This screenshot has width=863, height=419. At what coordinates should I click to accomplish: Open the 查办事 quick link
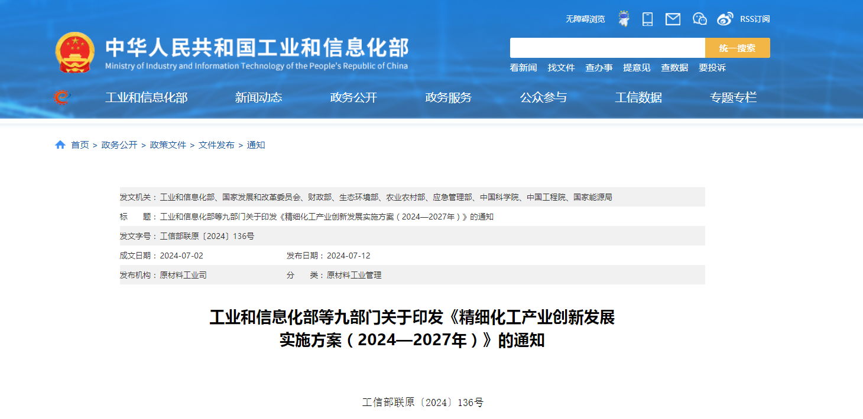599,68
